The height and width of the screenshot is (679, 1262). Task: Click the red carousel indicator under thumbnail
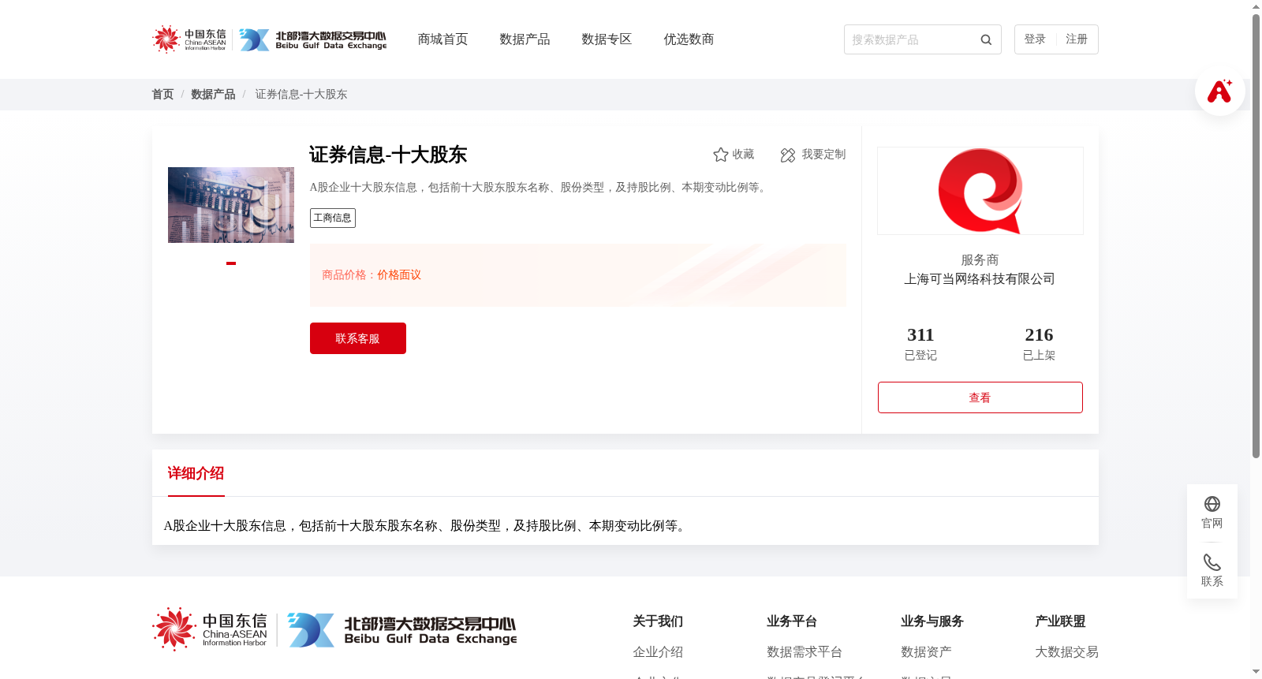tap(231, 263)
